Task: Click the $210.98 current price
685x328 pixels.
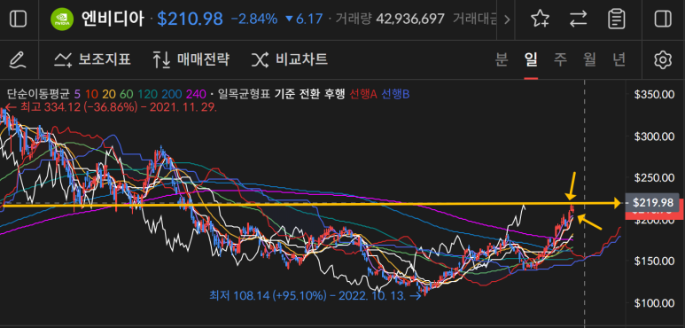Action: [190, 19]
